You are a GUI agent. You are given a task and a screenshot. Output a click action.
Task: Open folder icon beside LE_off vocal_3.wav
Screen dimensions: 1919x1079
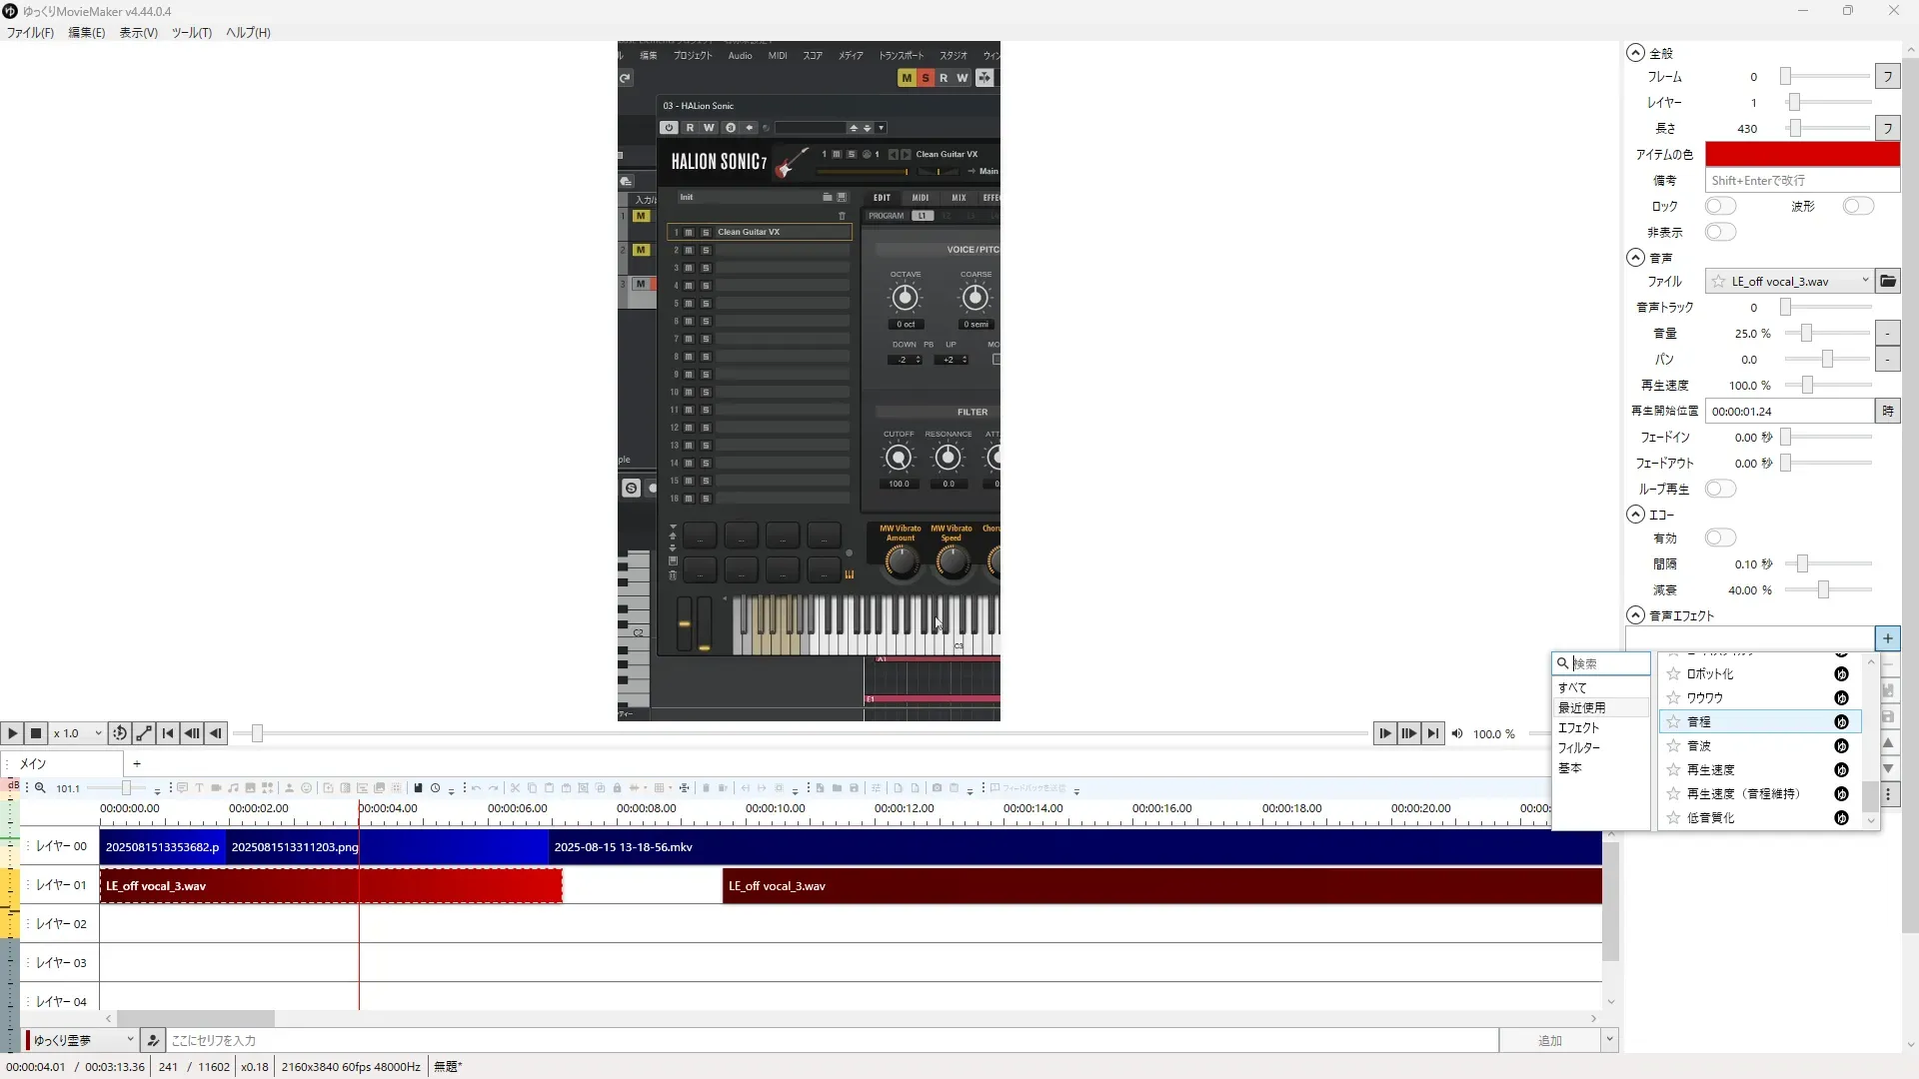coord(1887,282)
